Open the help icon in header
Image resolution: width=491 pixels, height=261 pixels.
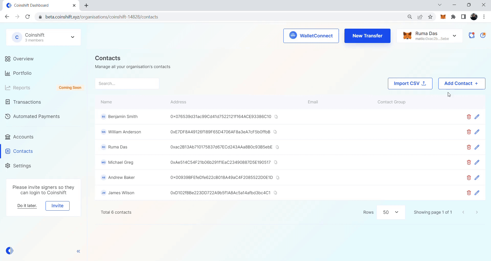[x=483, y=36]
